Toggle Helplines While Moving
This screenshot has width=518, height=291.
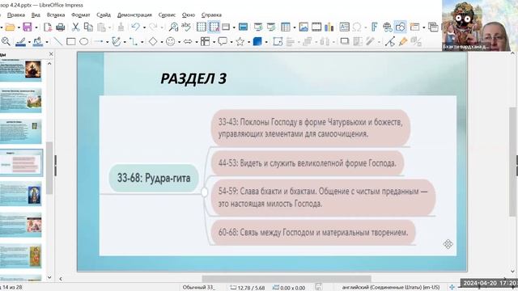(x=214, y=27)
